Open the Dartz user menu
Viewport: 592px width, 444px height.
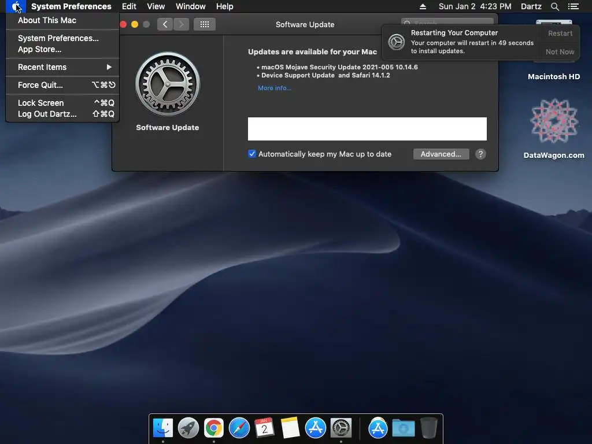click(x=531, y=6)
